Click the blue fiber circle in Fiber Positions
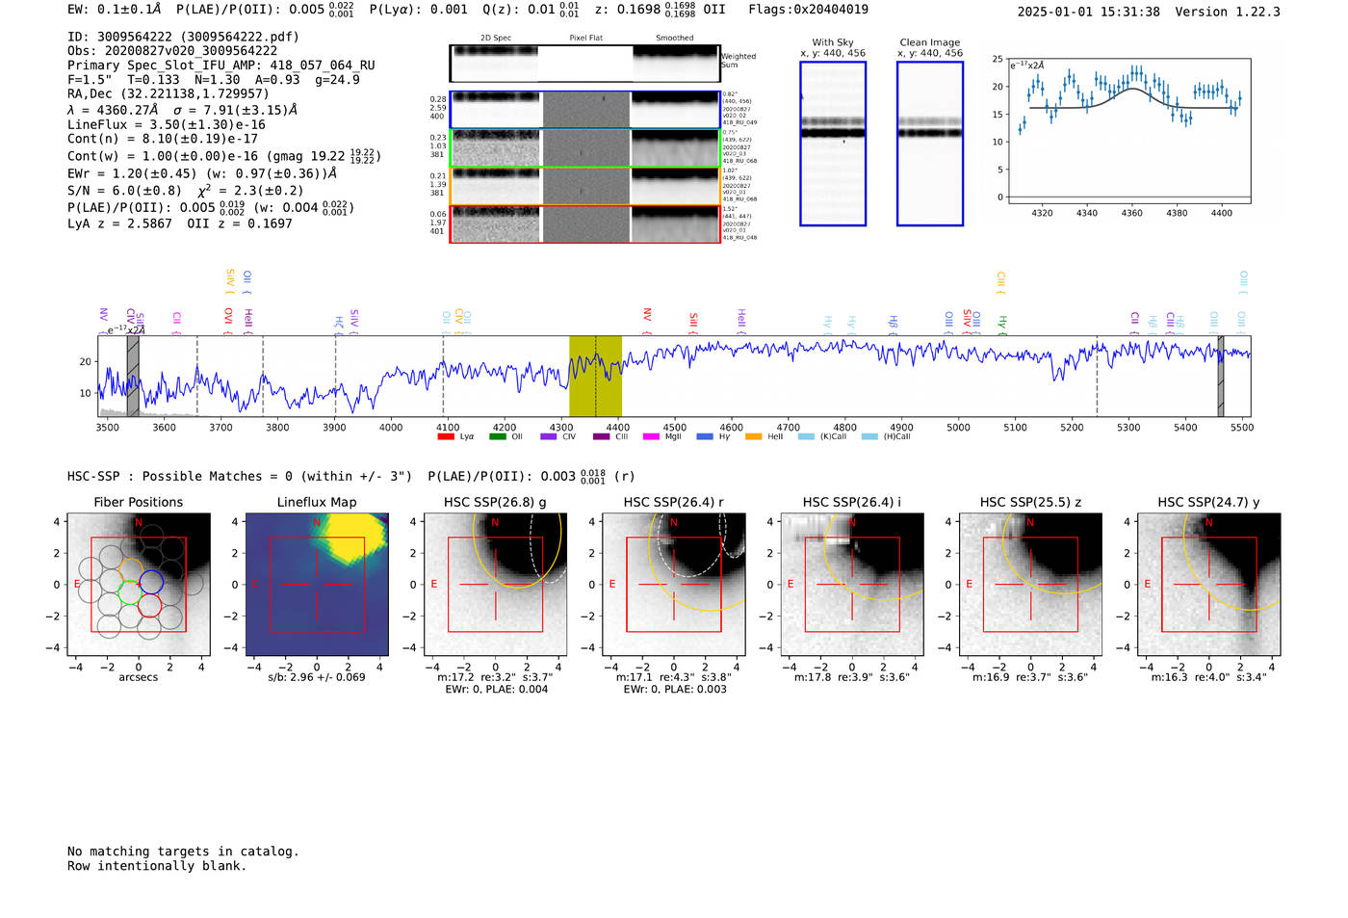Screen dimensions: 1348x918 [x=151, y=582]
